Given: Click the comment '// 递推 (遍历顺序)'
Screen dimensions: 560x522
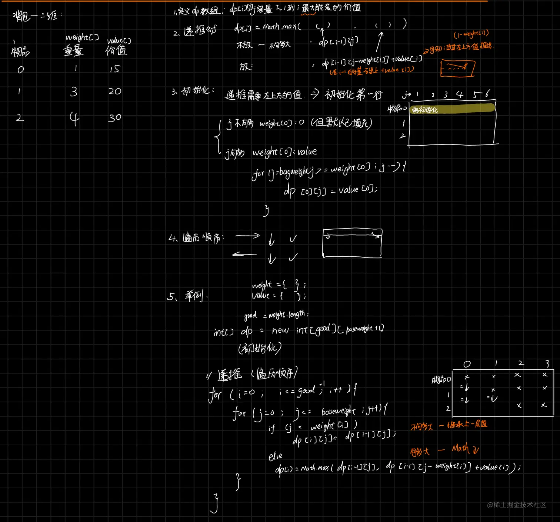Looking at the screenshot, I should (x=253, y=374).
